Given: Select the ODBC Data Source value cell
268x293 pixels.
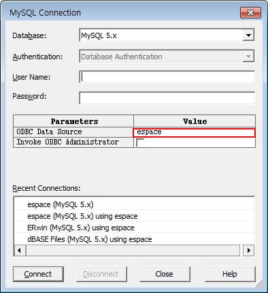Looking at the screenshot, I should (195, 132).
